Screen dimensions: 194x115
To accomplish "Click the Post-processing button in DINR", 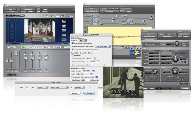I will (x=140, y=24).
